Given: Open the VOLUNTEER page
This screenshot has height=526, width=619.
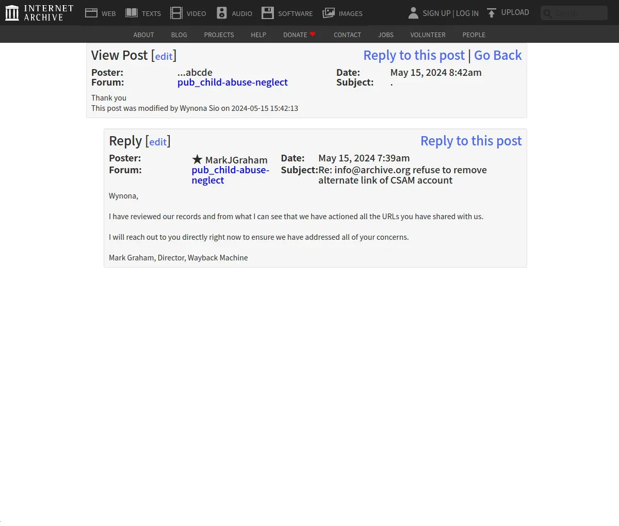Looking at the screenshot, I should coord(428,35).
